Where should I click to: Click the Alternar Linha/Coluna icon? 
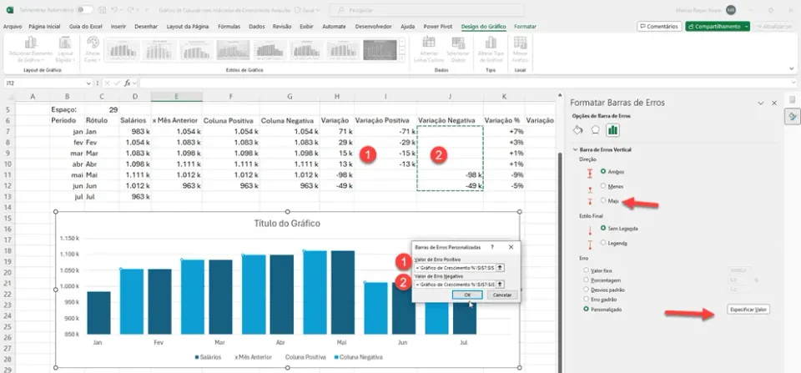point(429,43)
